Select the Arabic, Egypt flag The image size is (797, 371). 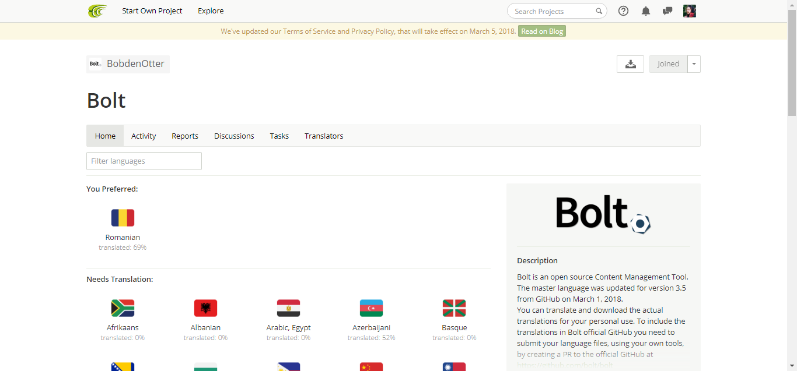[x=288, y=308]
